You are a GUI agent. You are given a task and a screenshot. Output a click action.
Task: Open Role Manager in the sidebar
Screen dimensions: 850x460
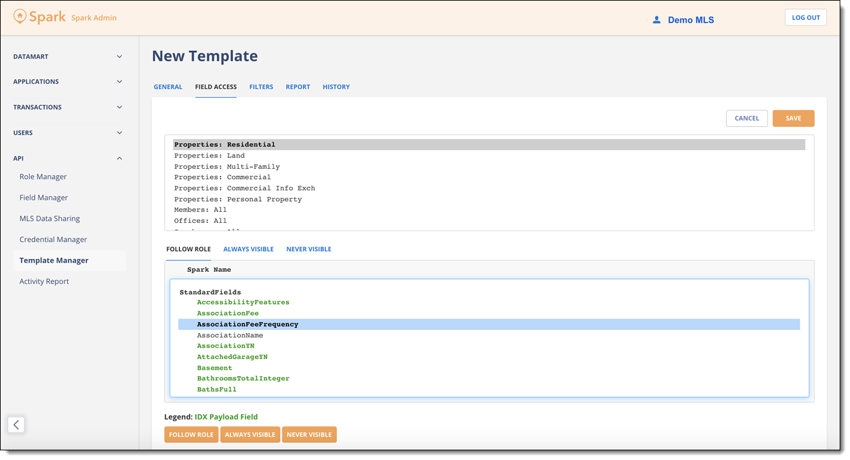pos(43,177)
